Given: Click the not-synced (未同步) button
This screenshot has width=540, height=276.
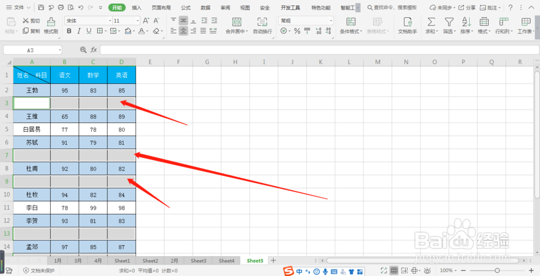Looking at the screenshot, I should [442, 7].
